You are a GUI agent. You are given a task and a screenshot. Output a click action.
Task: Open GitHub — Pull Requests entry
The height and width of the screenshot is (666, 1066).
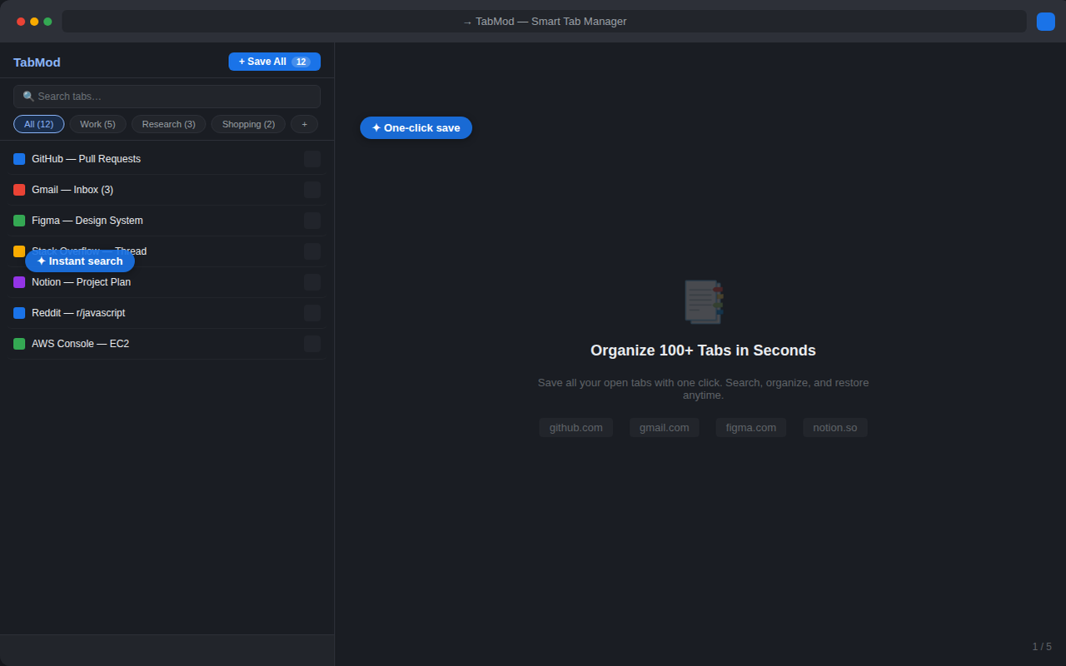click(x=167, y=159)
